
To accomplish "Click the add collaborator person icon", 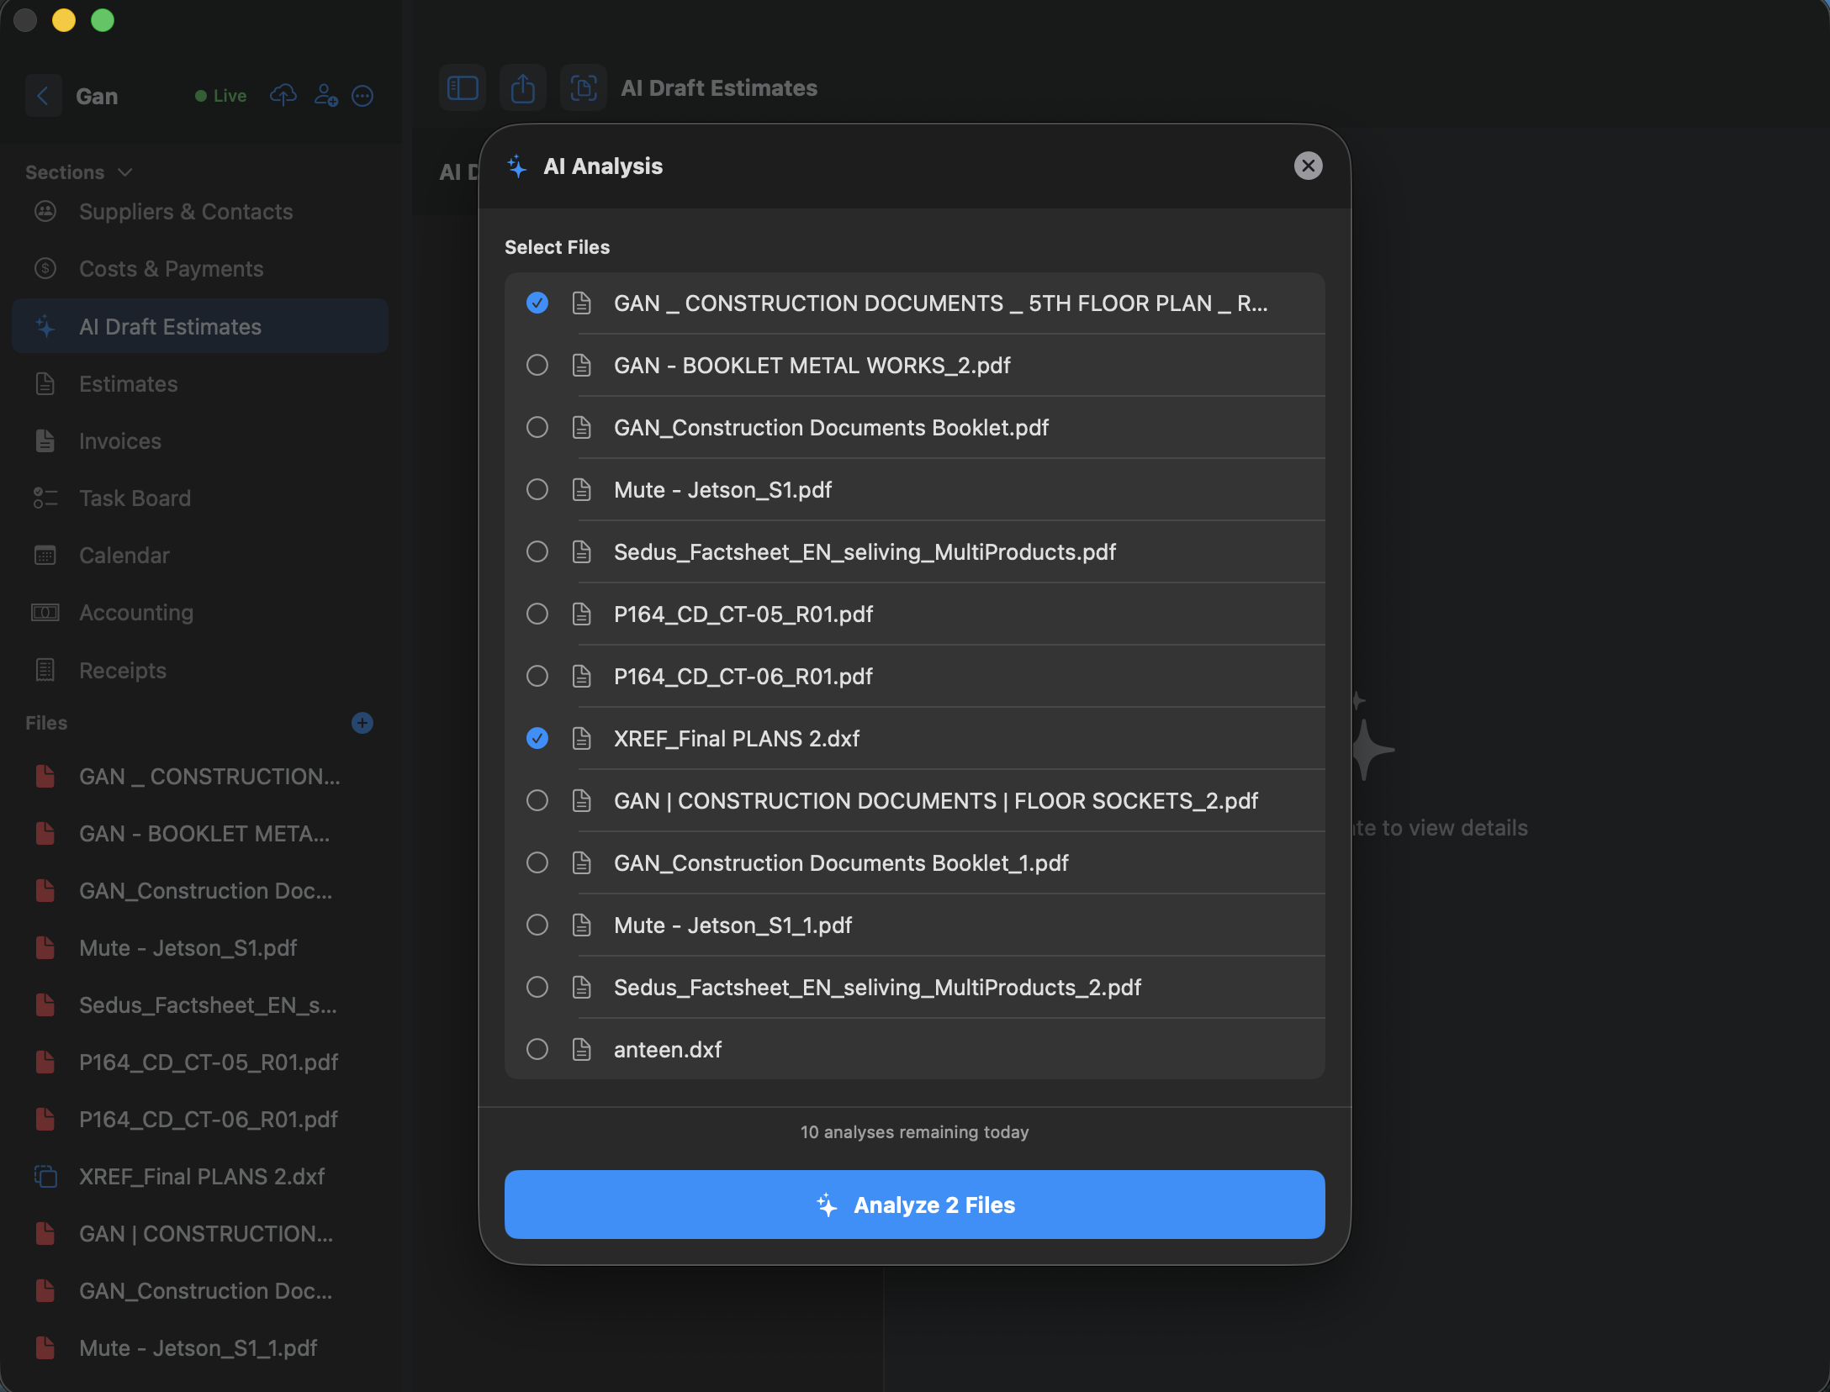I will (325, 96).
